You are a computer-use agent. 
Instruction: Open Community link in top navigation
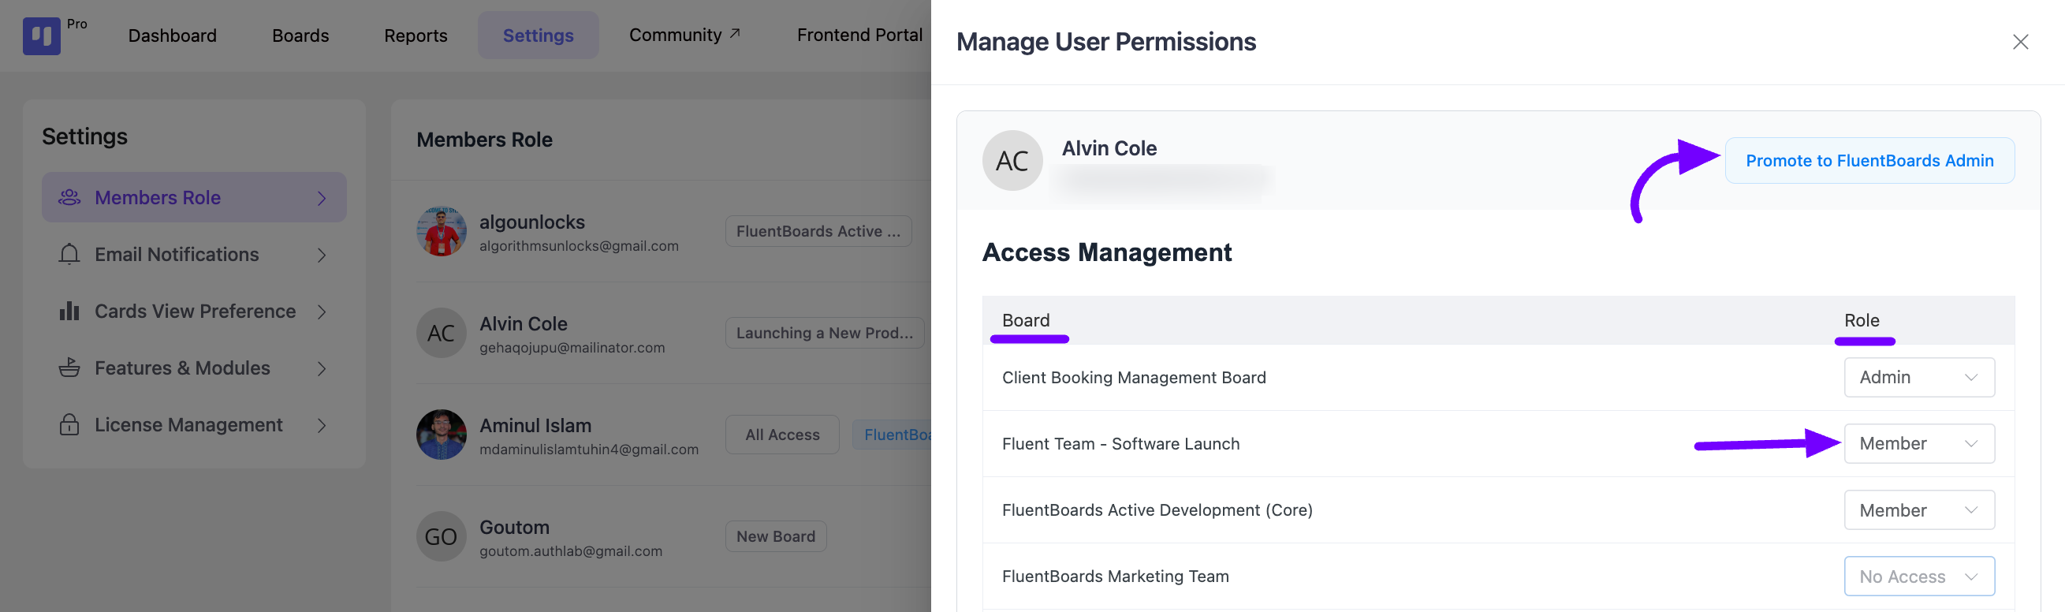tap(684, 35)
